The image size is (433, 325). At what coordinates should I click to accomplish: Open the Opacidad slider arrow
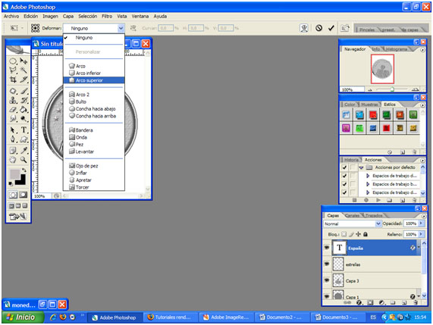coord(421,223)
